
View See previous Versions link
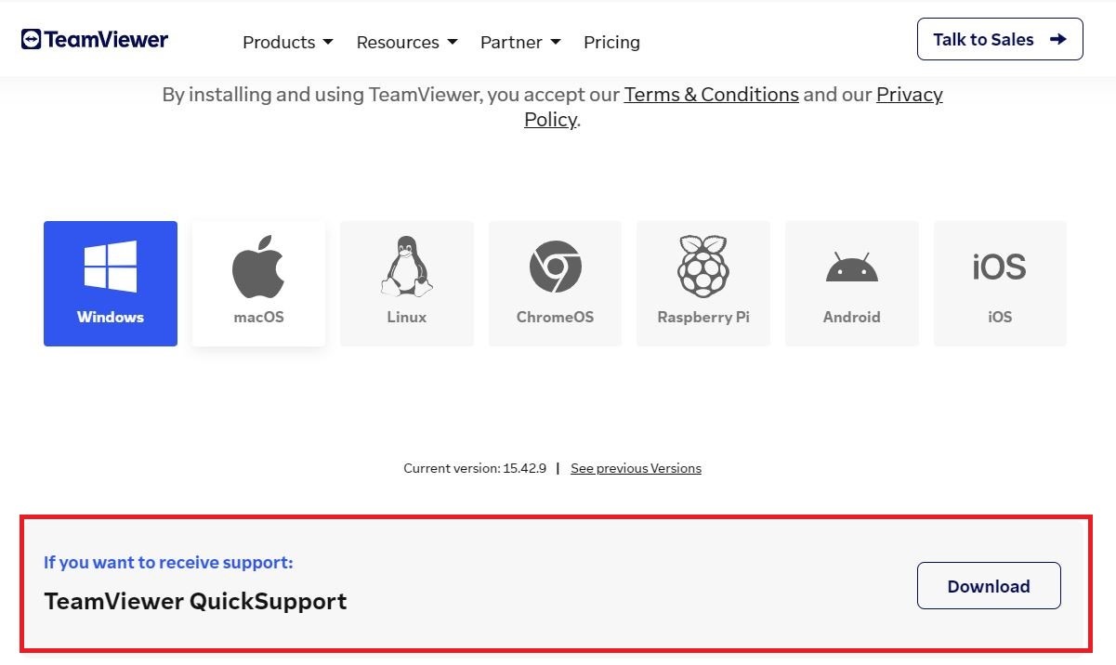point(636,468)
